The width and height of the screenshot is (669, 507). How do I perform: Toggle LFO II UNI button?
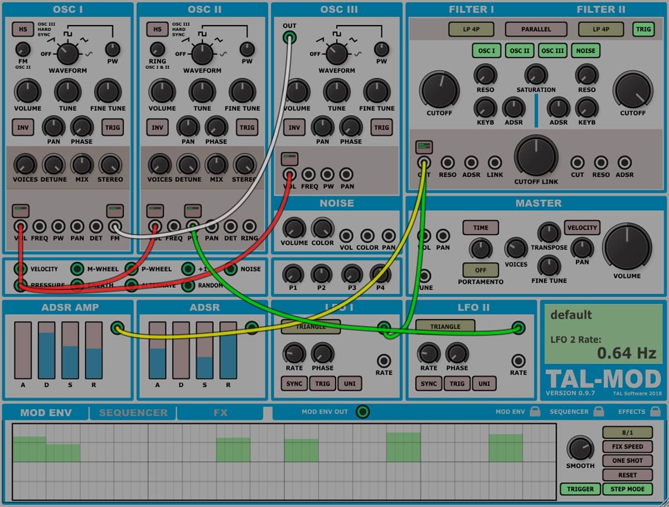coord(484,384)
